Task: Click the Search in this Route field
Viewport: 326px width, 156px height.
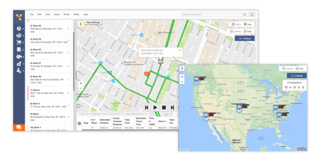Action: pyautogui.click(x=211, y=14)
